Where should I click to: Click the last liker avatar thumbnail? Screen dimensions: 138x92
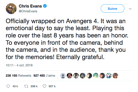pyautogui.click(x=115, y=76)
